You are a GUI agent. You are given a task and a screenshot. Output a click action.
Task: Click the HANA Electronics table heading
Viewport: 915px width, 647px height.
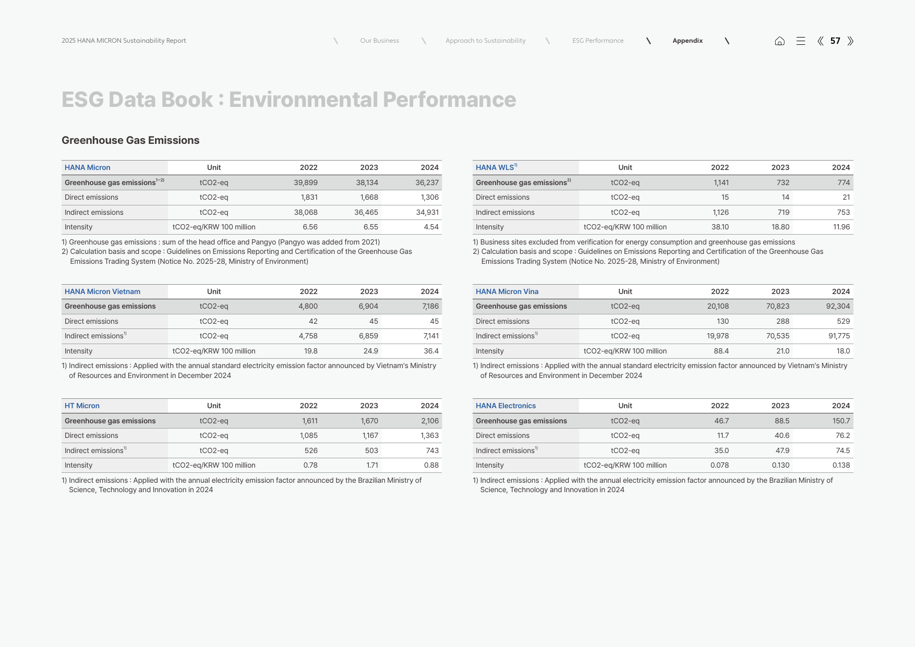click(x=505, y=406)
